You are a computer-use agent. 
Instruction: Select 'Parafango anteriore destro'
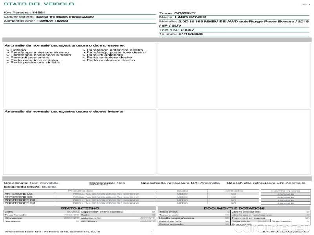tap(115, 50)
